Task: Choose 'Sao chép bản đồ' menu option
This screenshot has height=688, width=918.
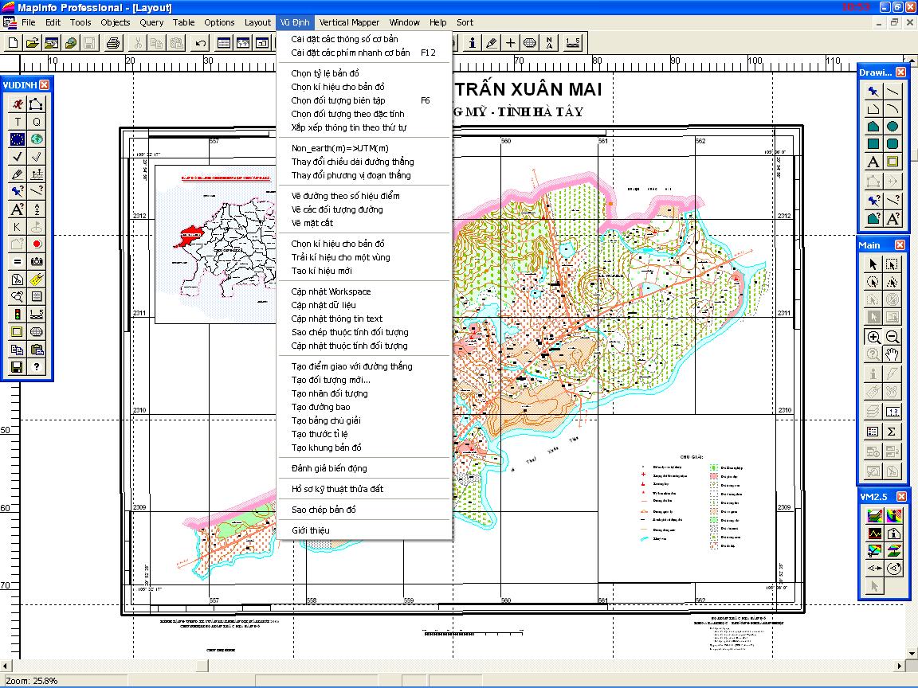Action: 324,510
